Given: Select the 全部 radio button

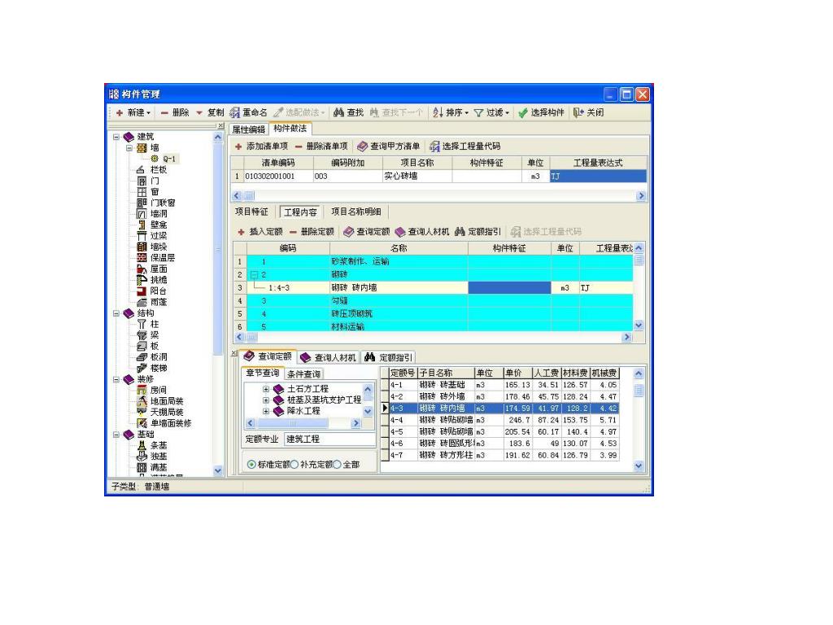Looking at the screenshot, I should (x=337, y=465).
